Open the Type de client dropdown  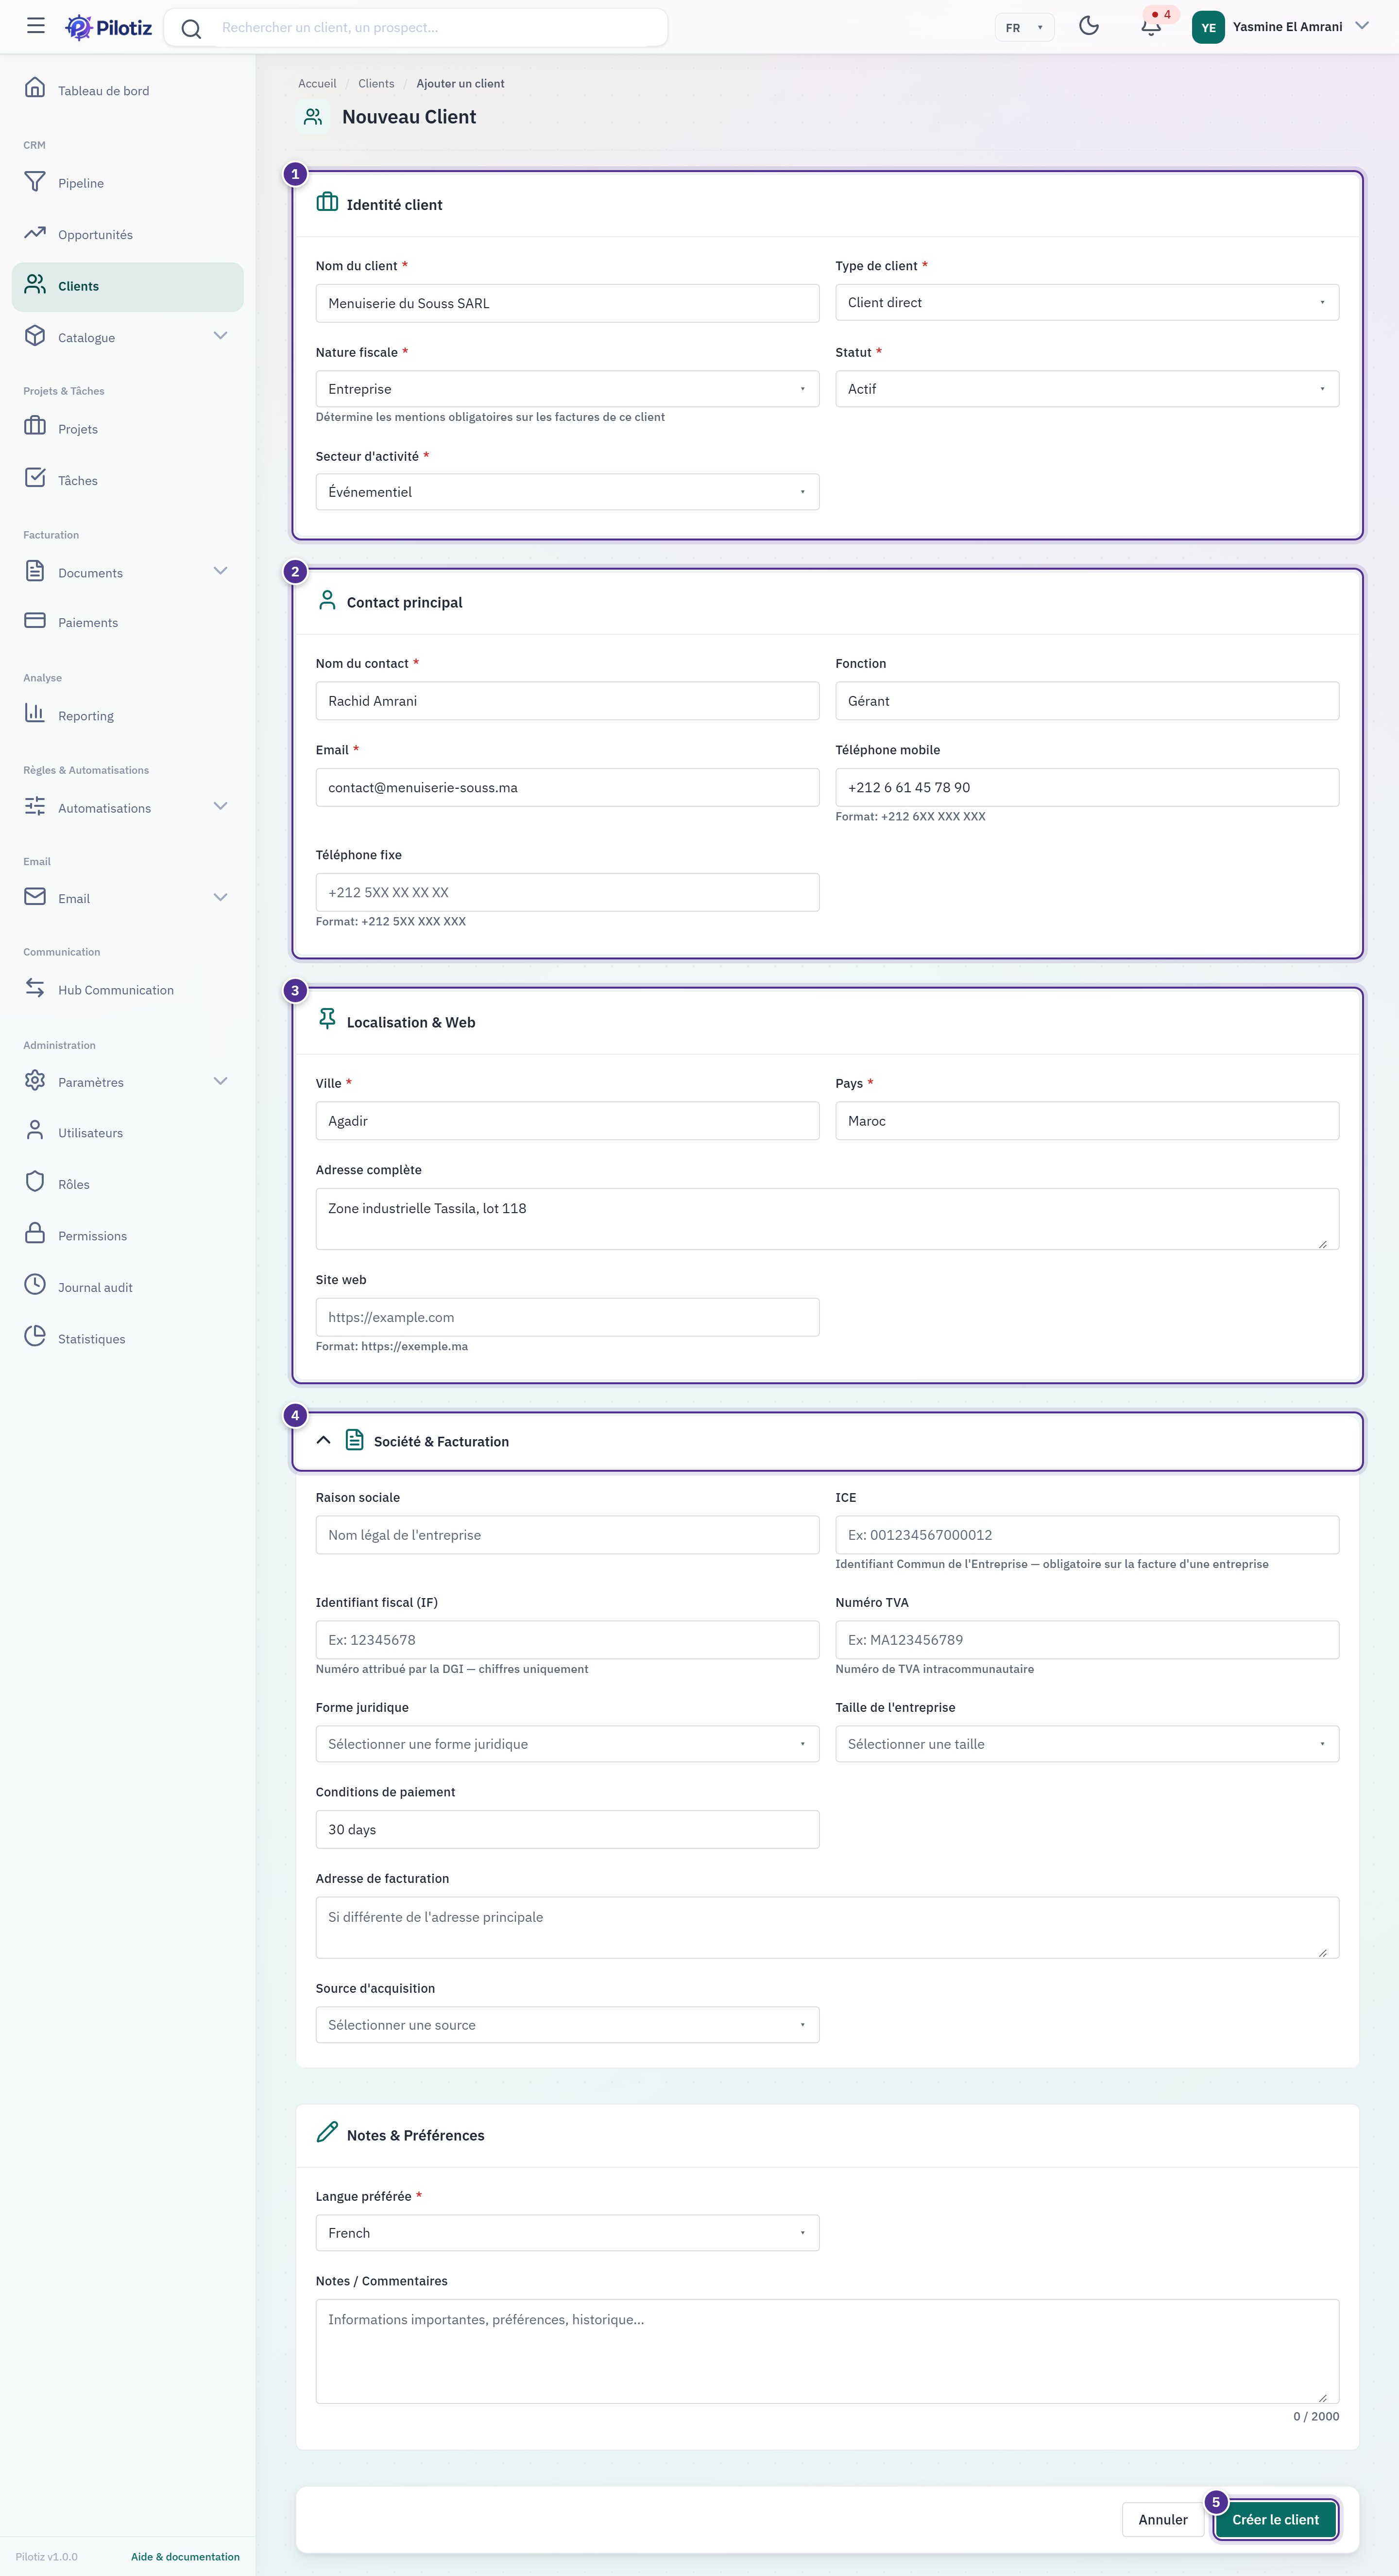tap(1087, 303)
